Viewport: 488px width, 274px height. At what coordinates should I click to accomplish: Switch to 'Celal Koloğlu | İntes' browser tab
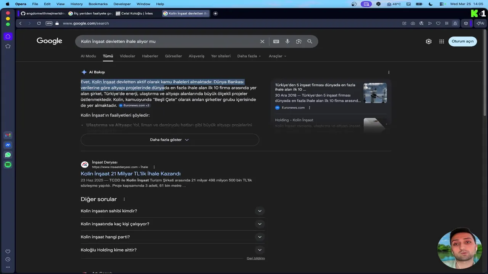point(138,13)
